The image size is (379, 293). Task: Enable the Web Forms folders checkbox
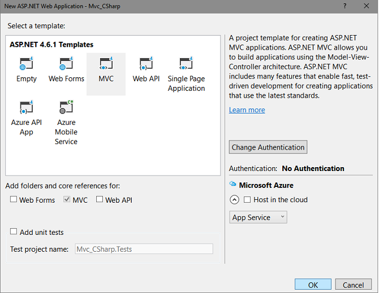[x=14, y=199]
